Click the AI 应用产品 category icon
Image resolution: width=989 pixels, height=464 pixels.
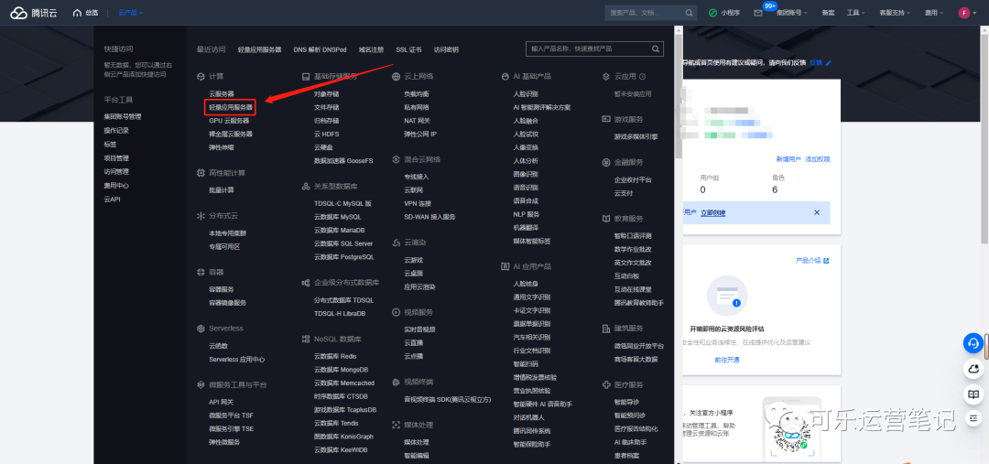505,266
